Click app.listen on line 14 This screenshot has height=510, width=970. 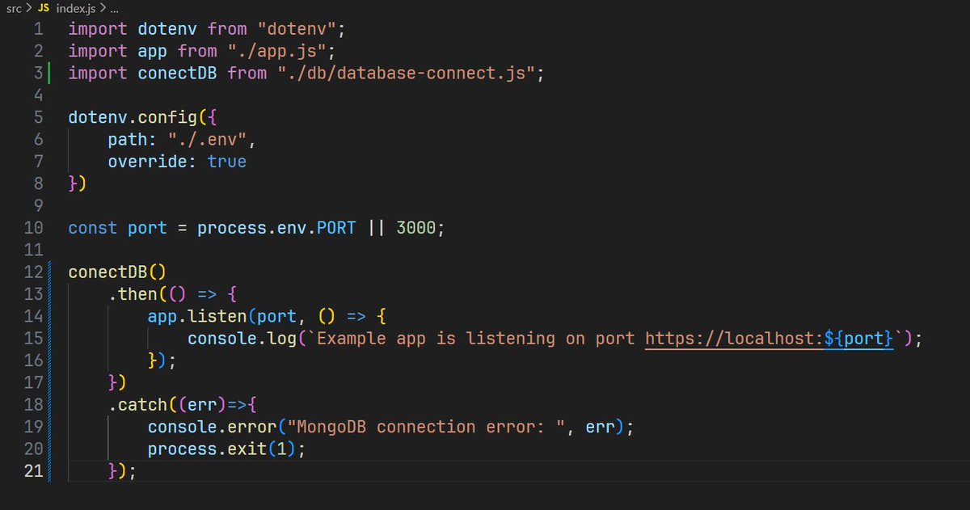point(197,317)
